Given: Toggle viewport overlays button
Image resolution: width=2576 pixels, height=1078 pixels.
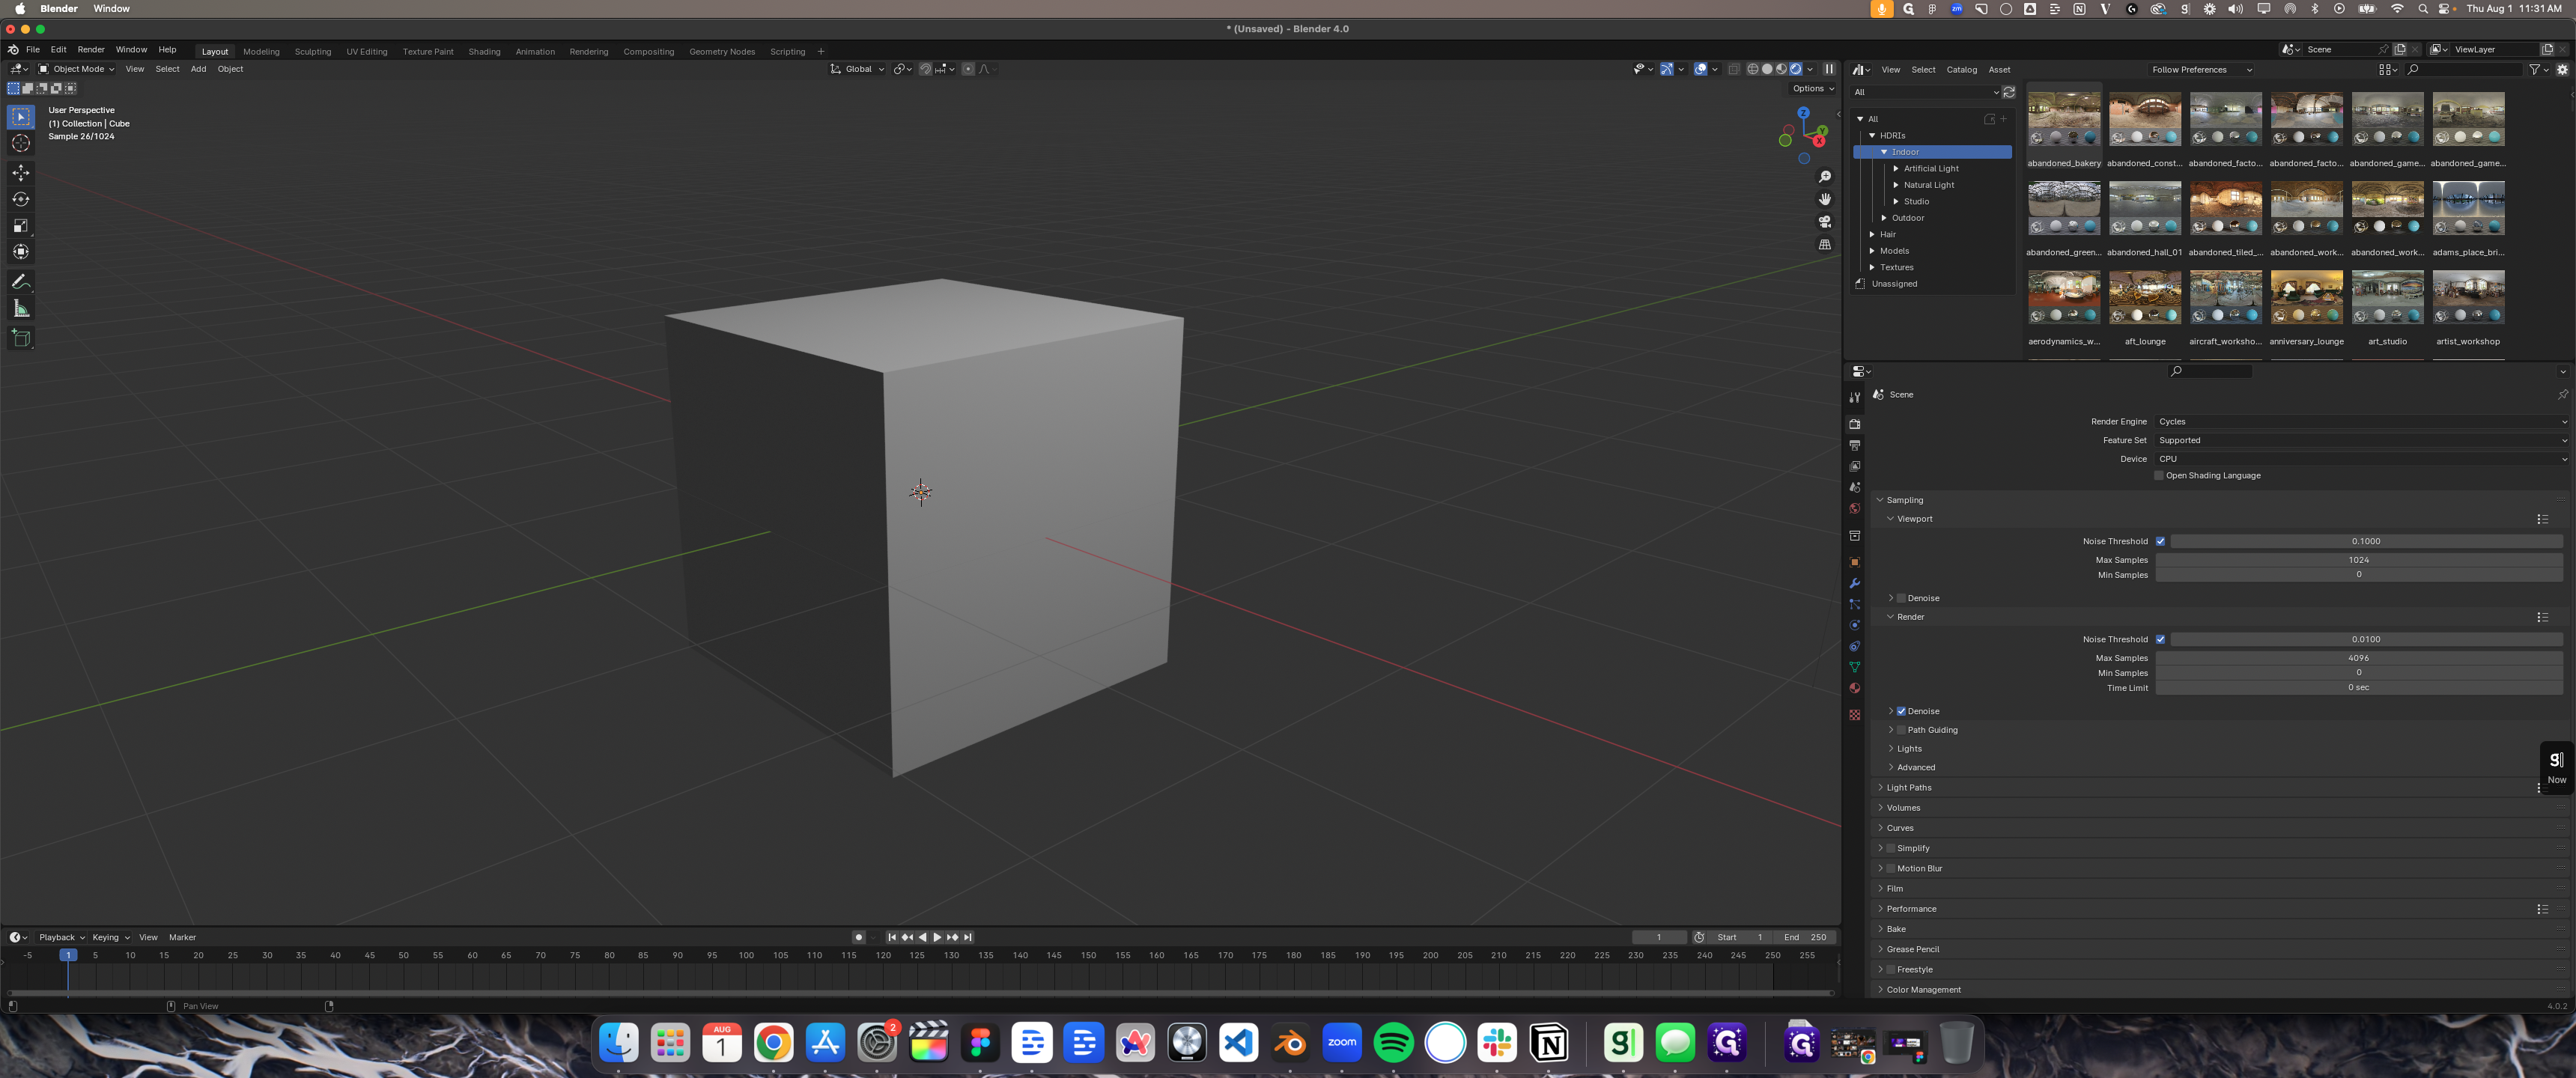Looking at the screenshot, I should click(x=1700, y=69).
